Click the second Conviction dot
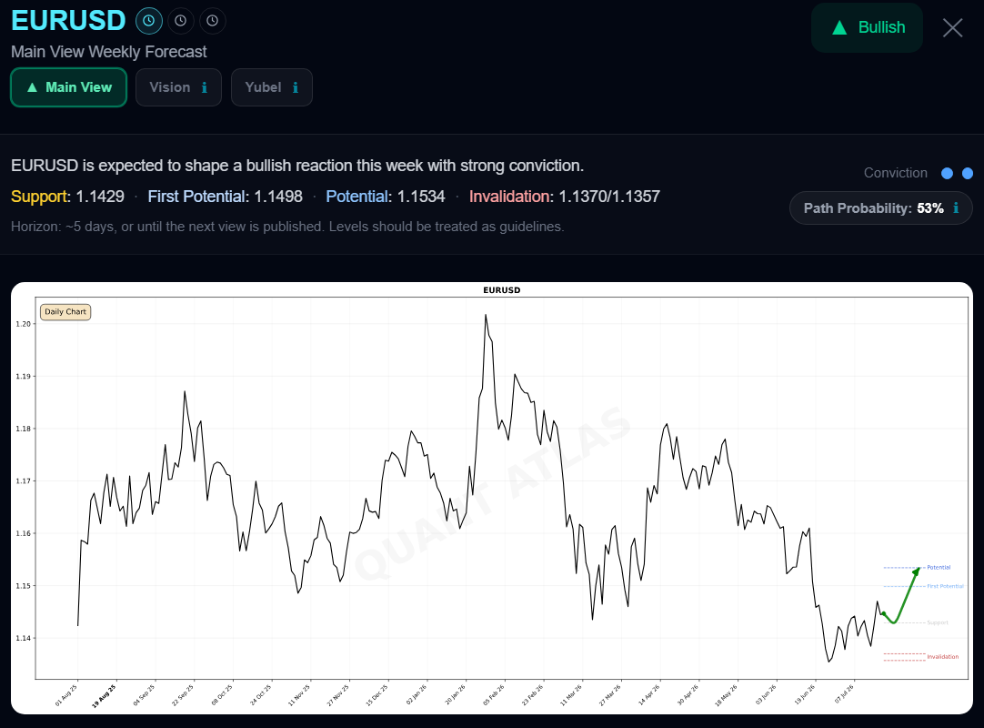Viewport: 984px width, 728px height. coord(968,174)
